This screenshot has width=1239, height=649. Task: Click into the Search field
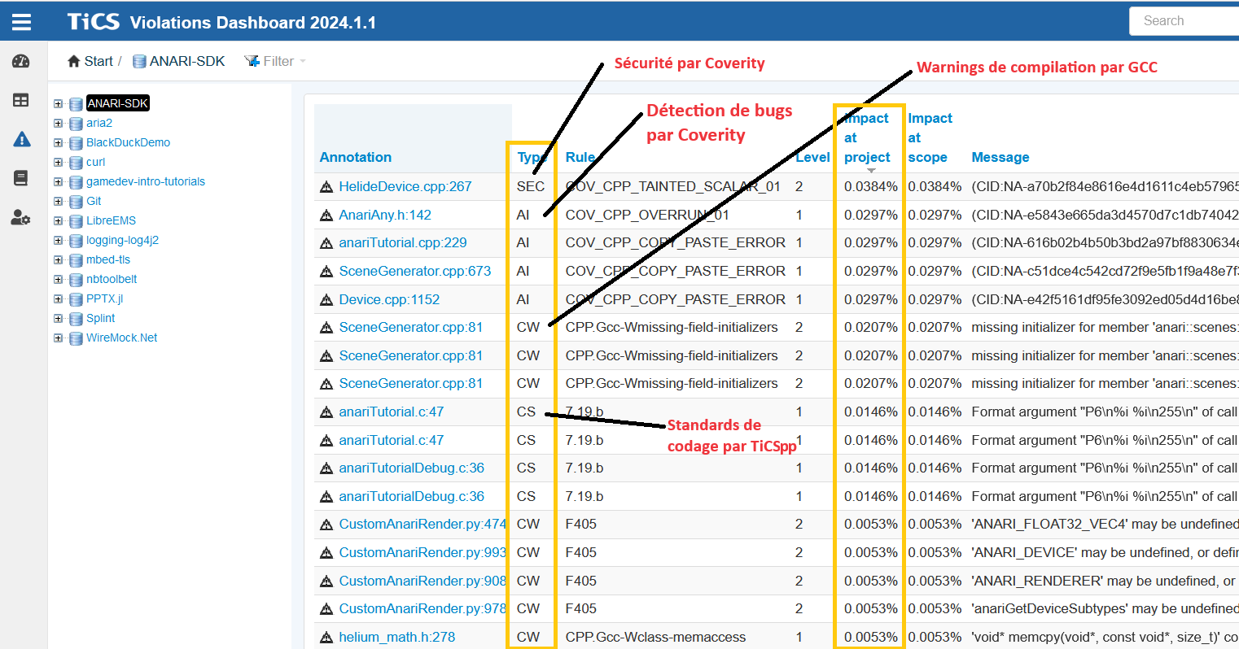pyautogui.click(x=1184, y=21)
